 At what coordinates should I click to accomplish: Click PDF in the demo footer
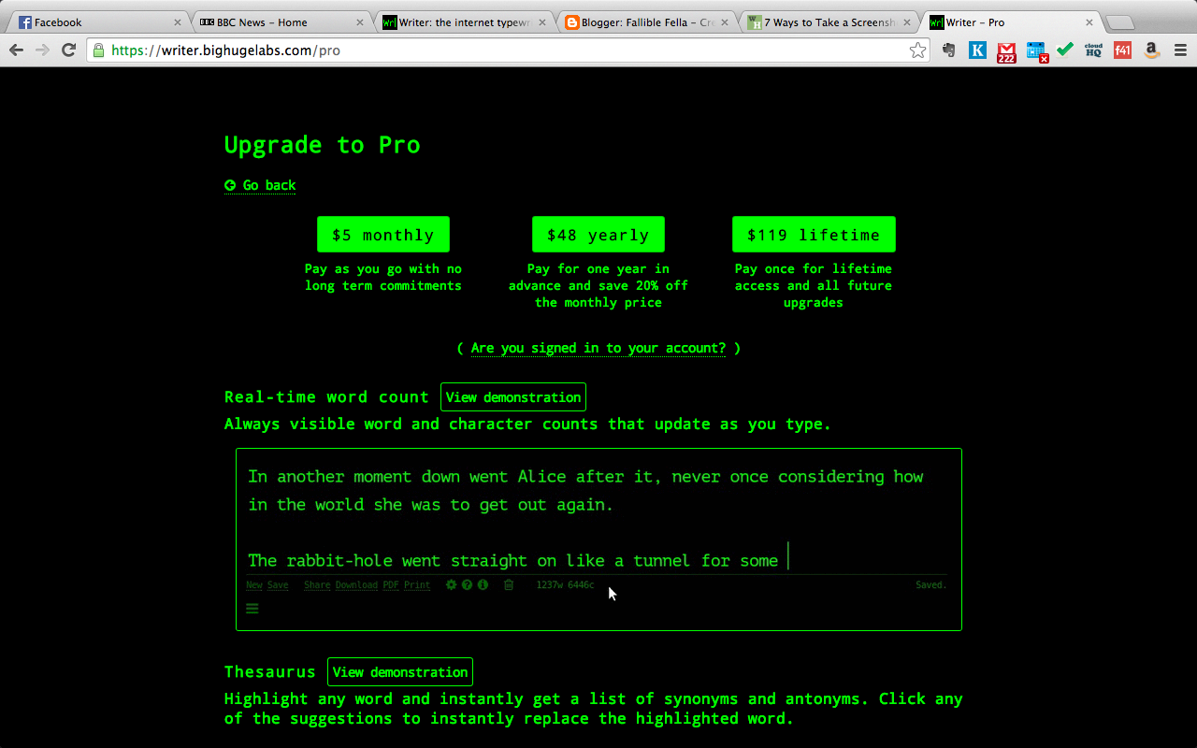(391, 585)
